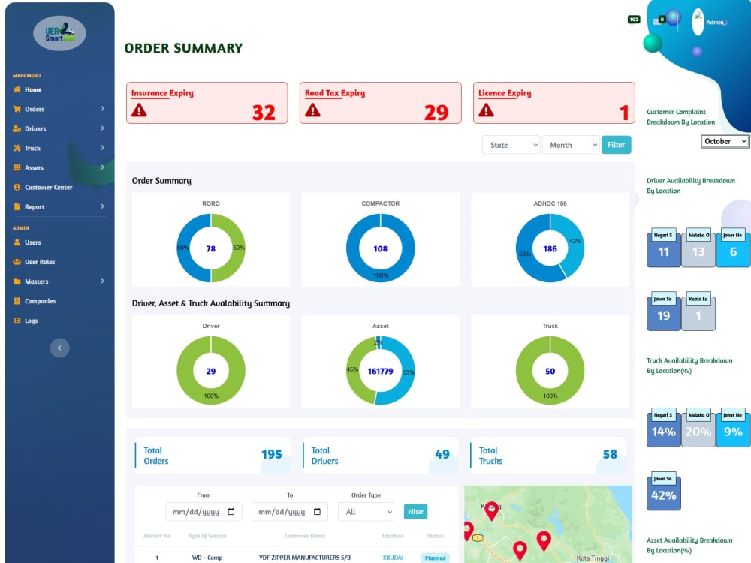Click the red map pin near Kota Tinggi
The image size is (751, 563).
click(x=544, y=541)
